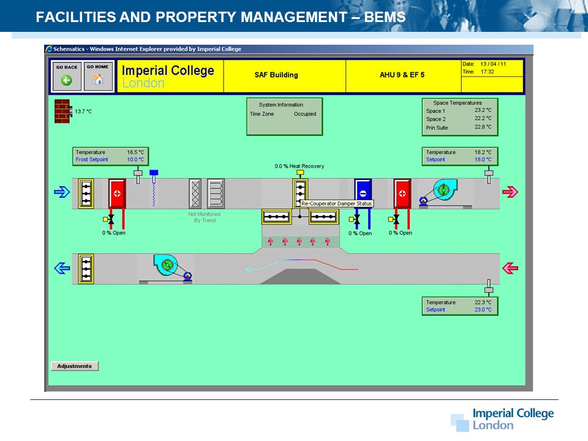This screenshot has width=588, height=441.
Task: Click the red supply air outlet arrow
Action: pyautogui.click(x=510, y=192)
